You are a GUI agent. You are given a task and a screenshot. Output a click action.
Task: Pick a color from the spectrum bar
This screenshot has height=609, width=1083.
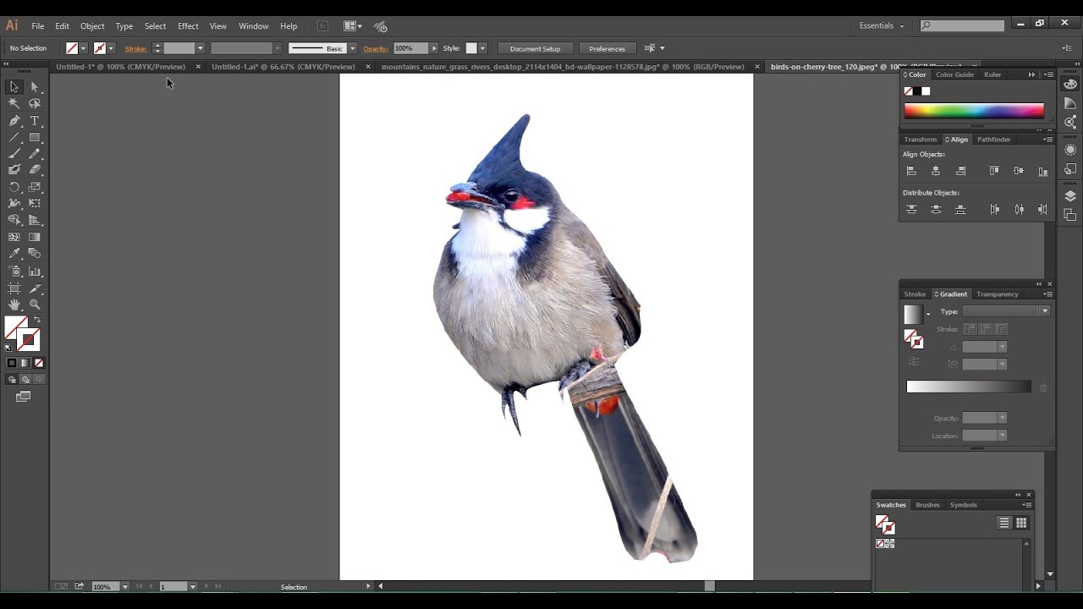974,110
